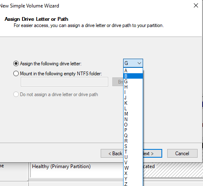The image size is (203, 186).
Task: Cancel the New Simple Volume Wizard
Action: (182, 154)
